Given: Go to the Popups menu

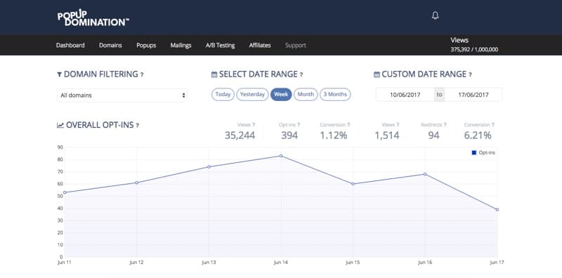Looking at the screenshot, I should click(146, 46).
